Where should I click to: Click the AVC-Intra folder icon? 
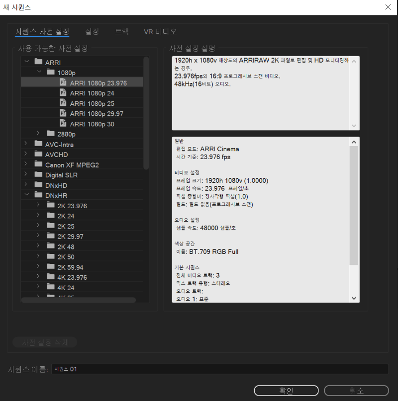(x=38, y=144)
